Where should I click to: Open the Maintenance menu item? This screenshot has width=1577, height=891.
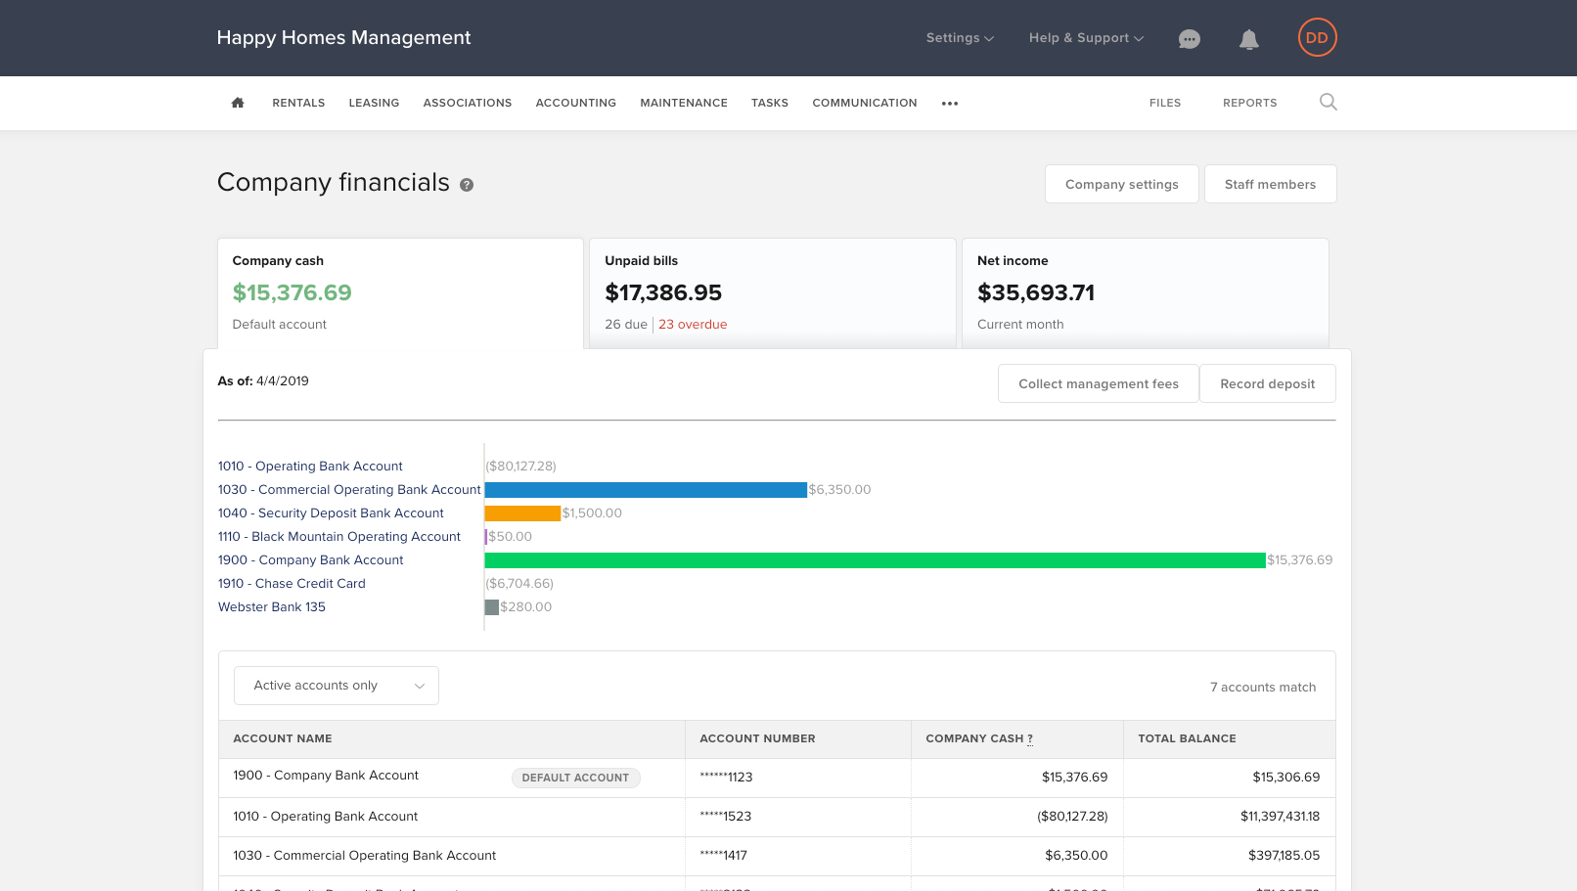pos(683,103)
